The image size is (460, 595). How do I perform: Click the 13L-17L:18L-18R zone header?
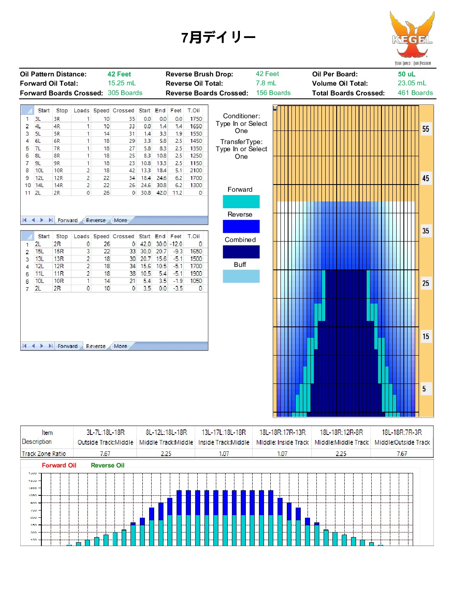coord(224,432)
